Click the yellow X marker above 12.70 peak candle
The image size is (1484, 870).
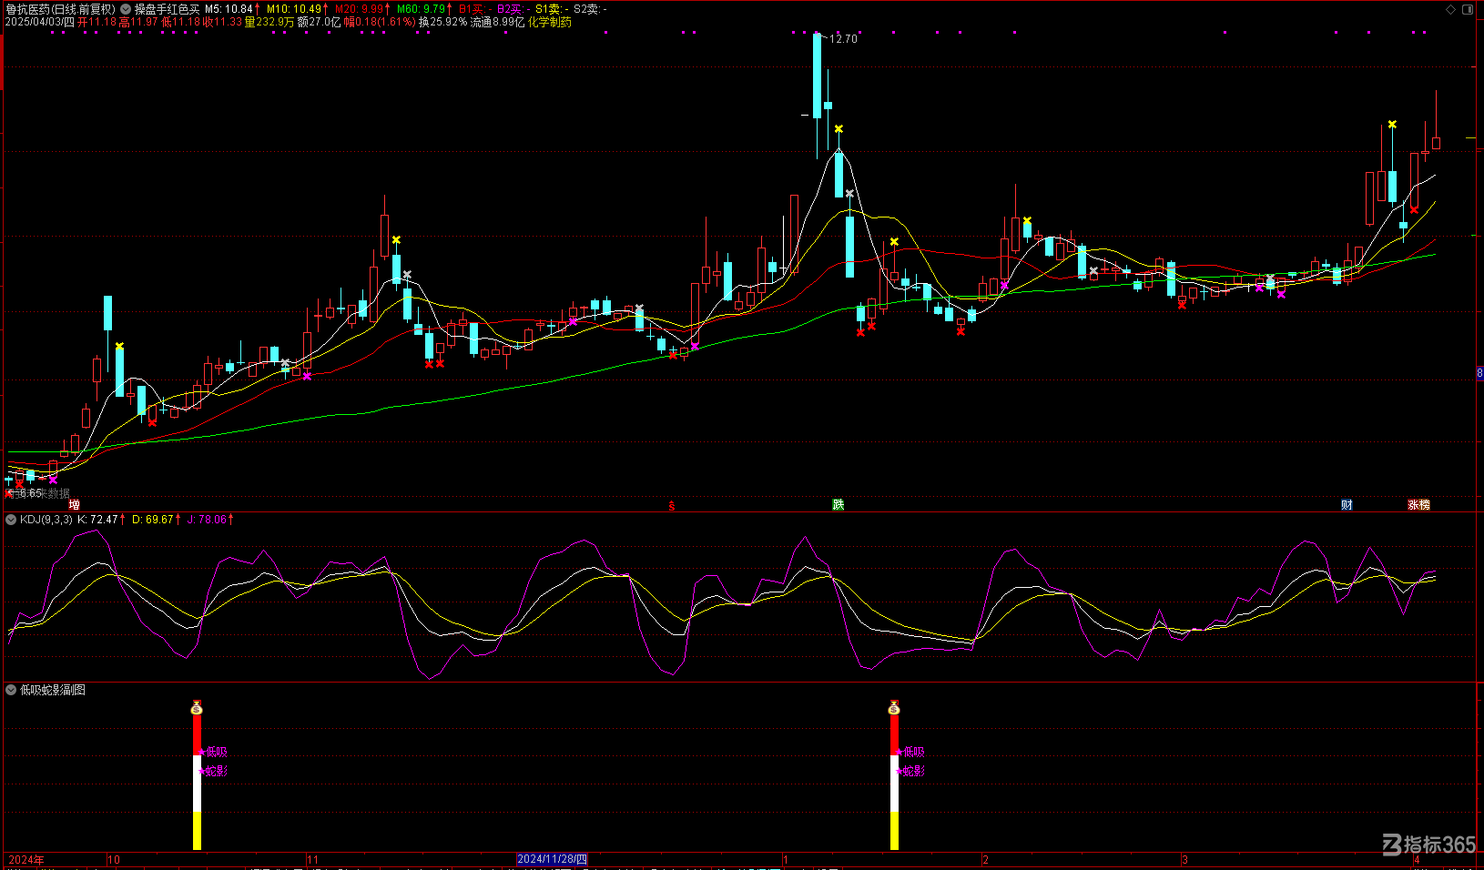[x=839, y=129]
